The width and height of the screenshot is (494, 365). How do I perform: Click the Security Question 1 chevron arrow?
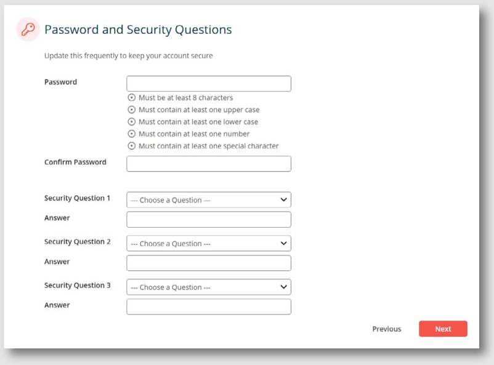click(283, 200)
